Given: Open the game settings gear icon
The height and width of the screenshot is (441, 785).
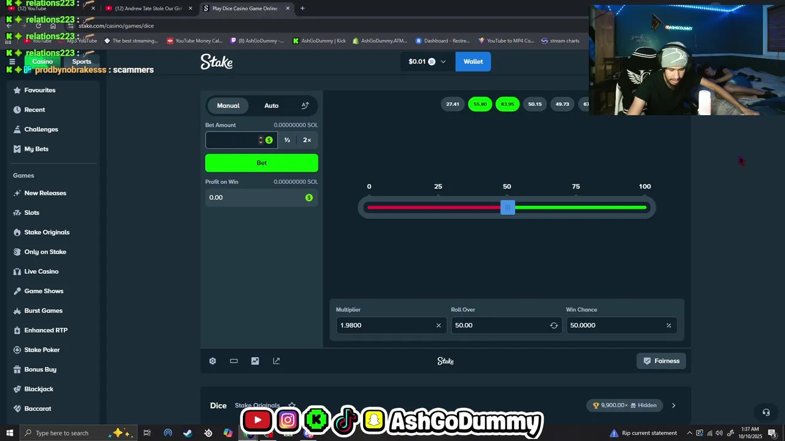Looking at the screenshot, I should pos(212,361).
